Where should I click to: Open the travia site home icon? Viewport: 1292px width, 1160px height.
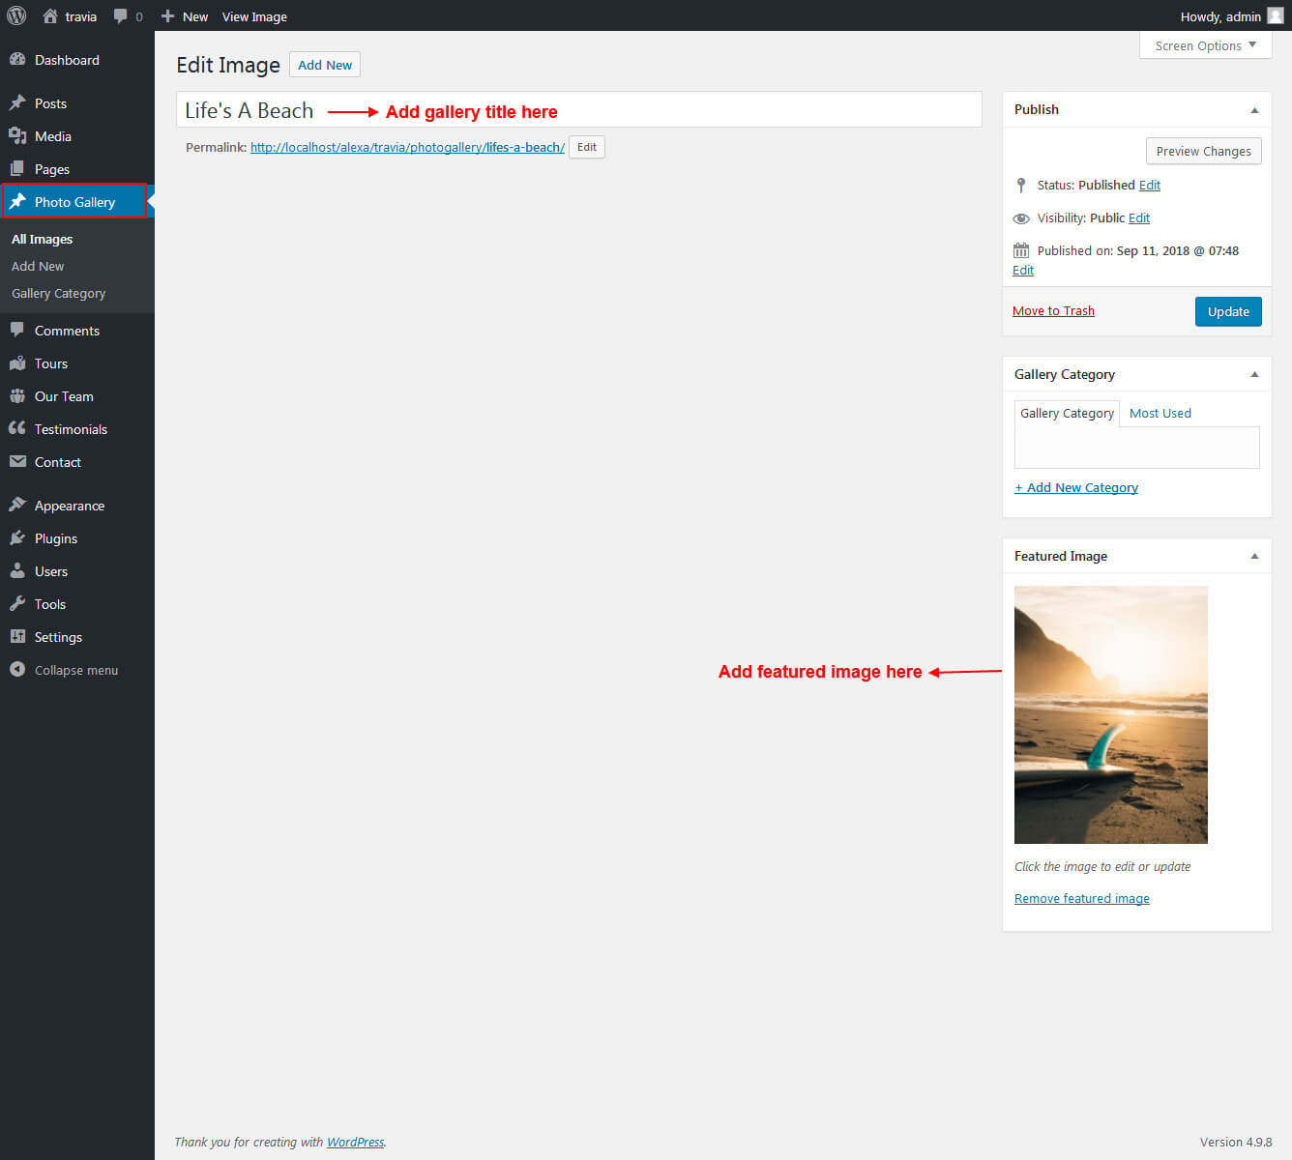[50, 16]
